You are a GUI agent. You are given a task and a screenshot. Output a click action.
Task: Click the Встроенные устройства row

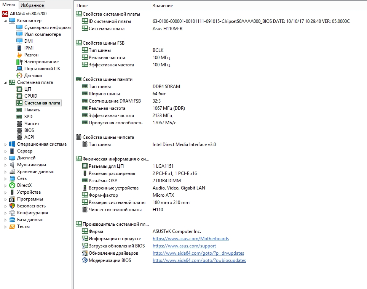pyautogui.click(x=143, y=188)
